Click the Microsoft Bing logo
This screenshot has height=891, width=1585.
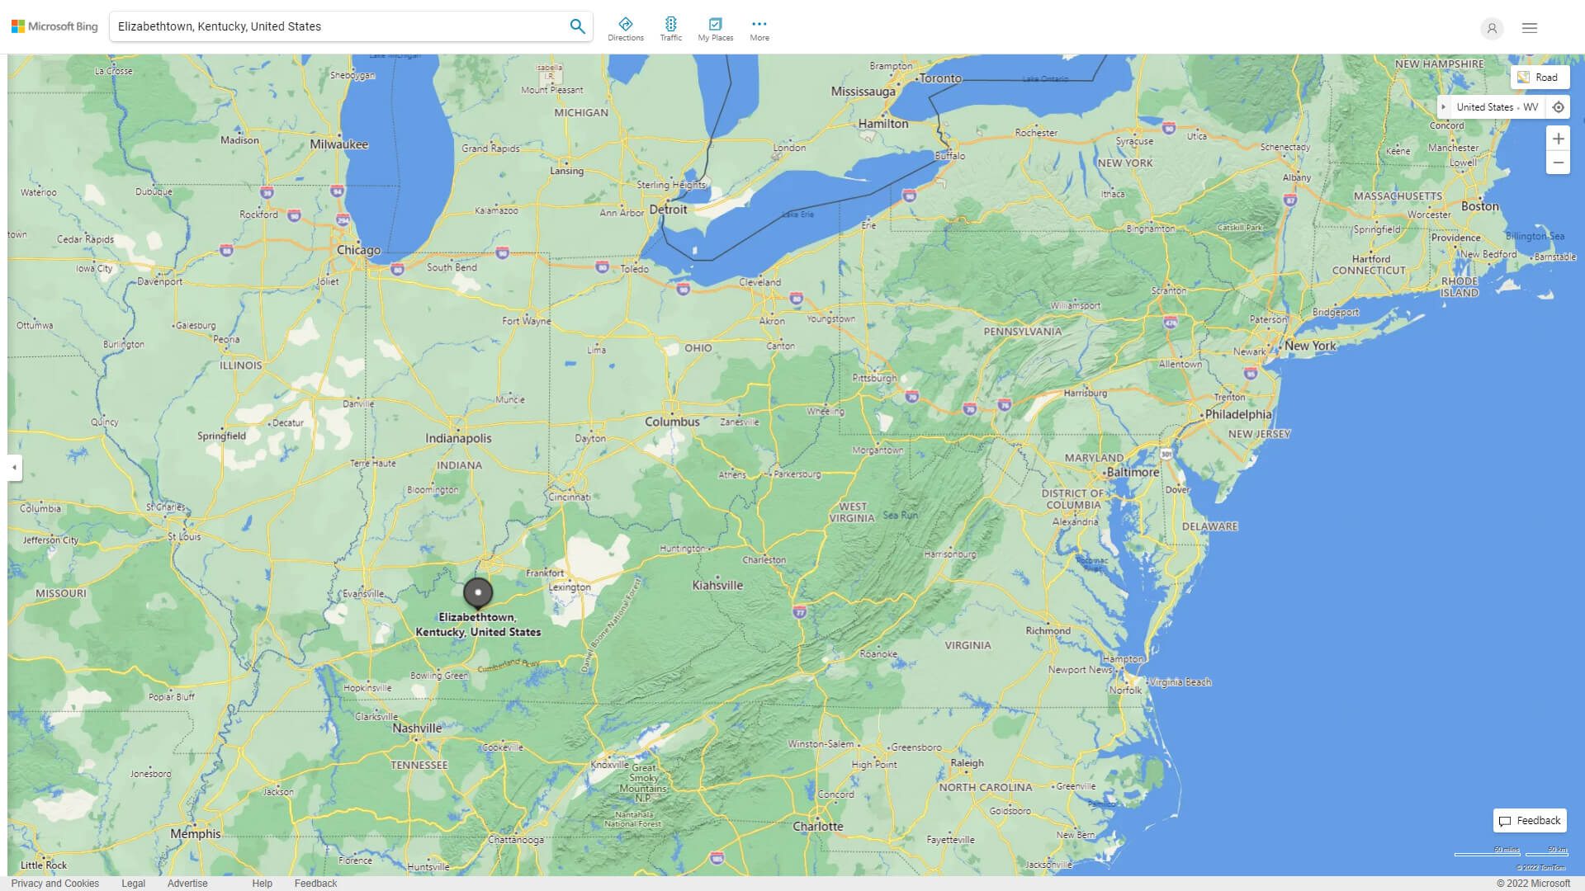click(x=54, y=26)
